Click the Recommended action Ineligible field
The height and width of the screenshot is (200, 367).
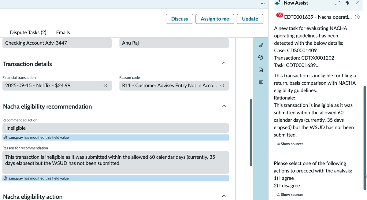[116, 128]
